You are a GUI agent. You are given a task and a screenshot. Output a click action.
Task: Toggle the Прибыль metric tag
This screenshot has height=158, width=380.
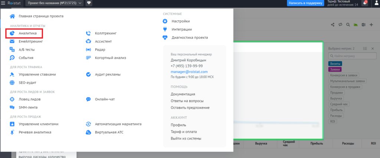pos(336,110)
